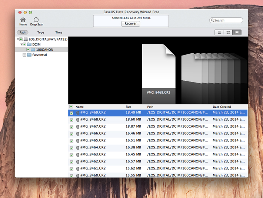
Task: Click the path cell of #MG_8464.CR2
Action: (x=178, y=147)
